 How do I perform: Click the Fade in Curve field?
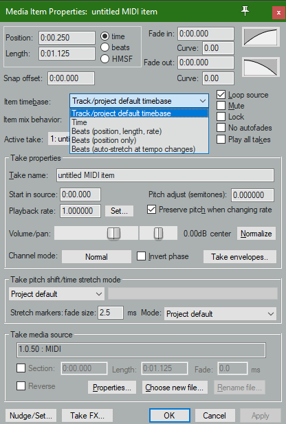point(218,48)
